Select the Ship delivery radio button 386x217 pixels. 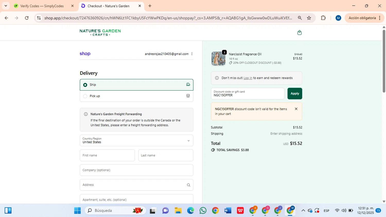pyautogui.click(x=85, y=85)
